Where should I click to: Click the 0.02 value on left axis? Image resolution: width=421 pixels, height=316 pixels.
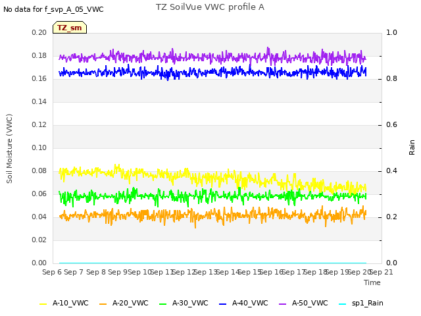(39, 240)
